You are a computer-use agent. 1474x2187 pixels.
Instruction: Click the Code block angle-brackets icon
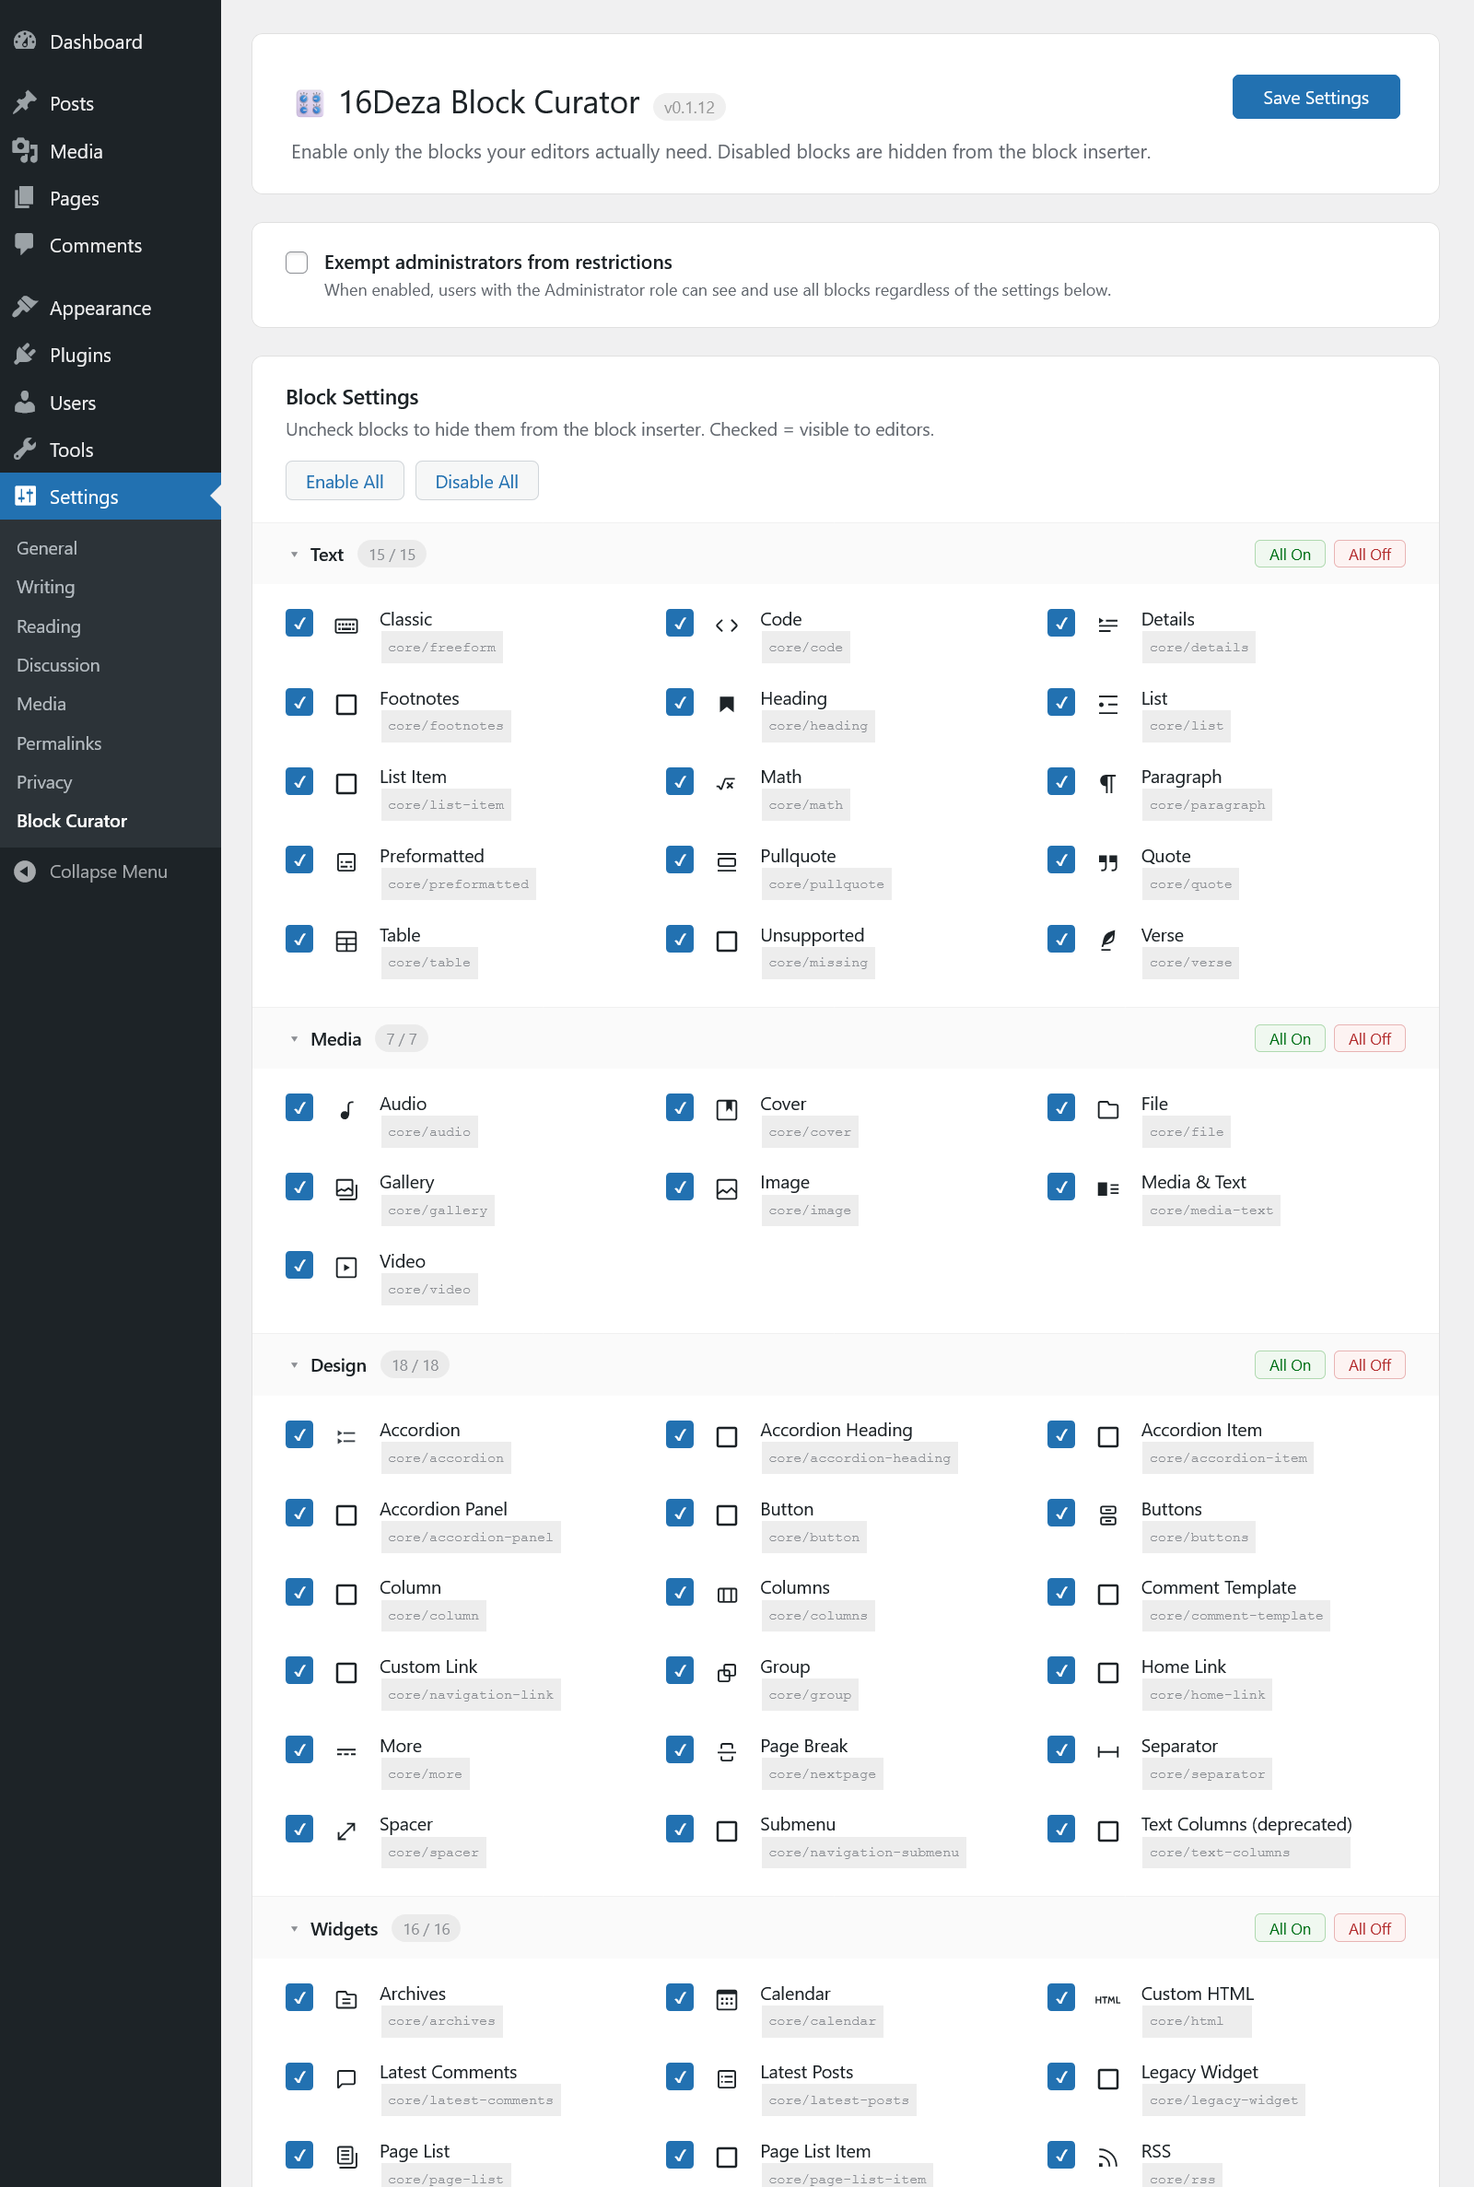coord(727,626)
